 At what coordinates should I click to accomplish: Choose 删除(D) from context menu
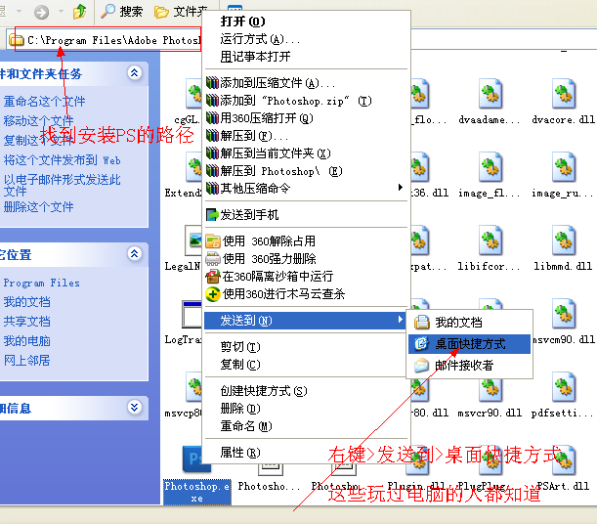307,409
